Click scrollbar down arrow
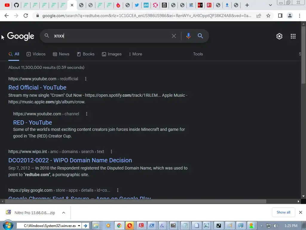306x230 pixels. point(303,196)
